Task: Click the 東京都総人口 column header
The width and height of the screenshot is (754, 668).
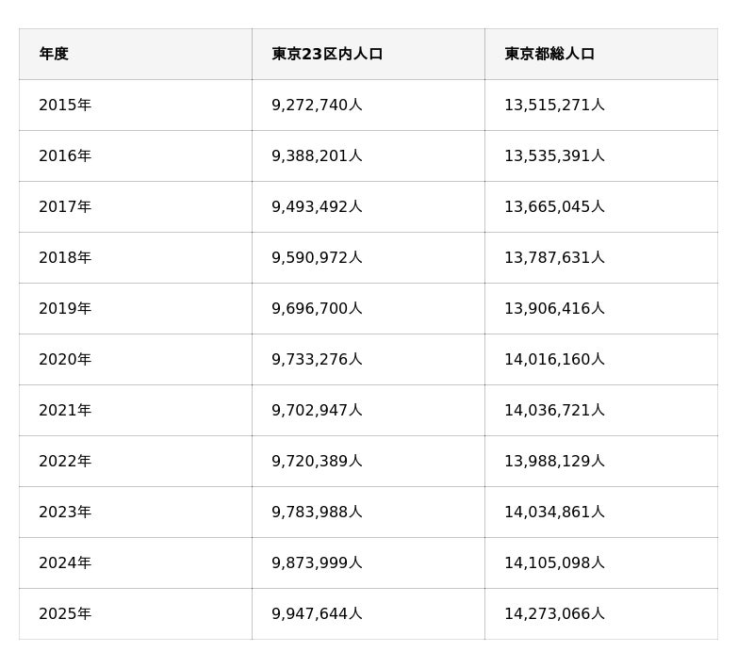Action: pyautogui.click(x=549, y=55)
